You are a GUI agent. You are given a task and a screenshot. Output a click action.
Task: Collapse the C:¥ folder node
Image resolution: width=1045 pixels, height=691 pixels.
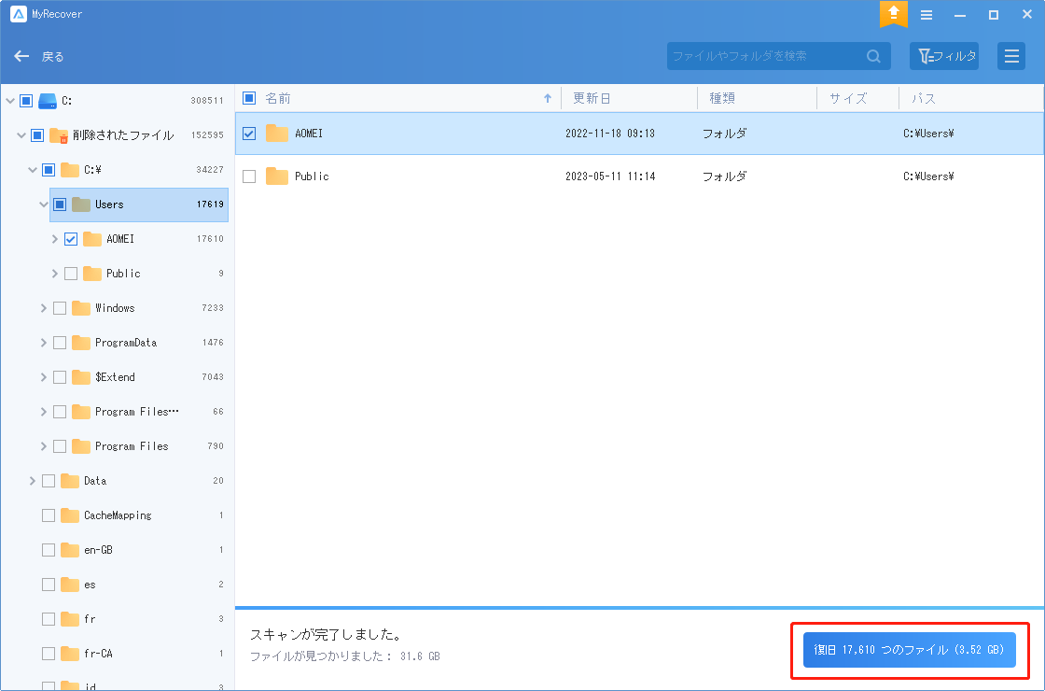click(x=33, y=170)
